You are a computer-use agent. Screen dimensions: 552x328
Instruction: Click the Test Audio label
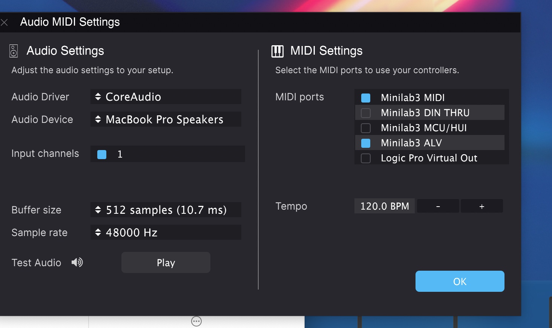tap(36, 263)
